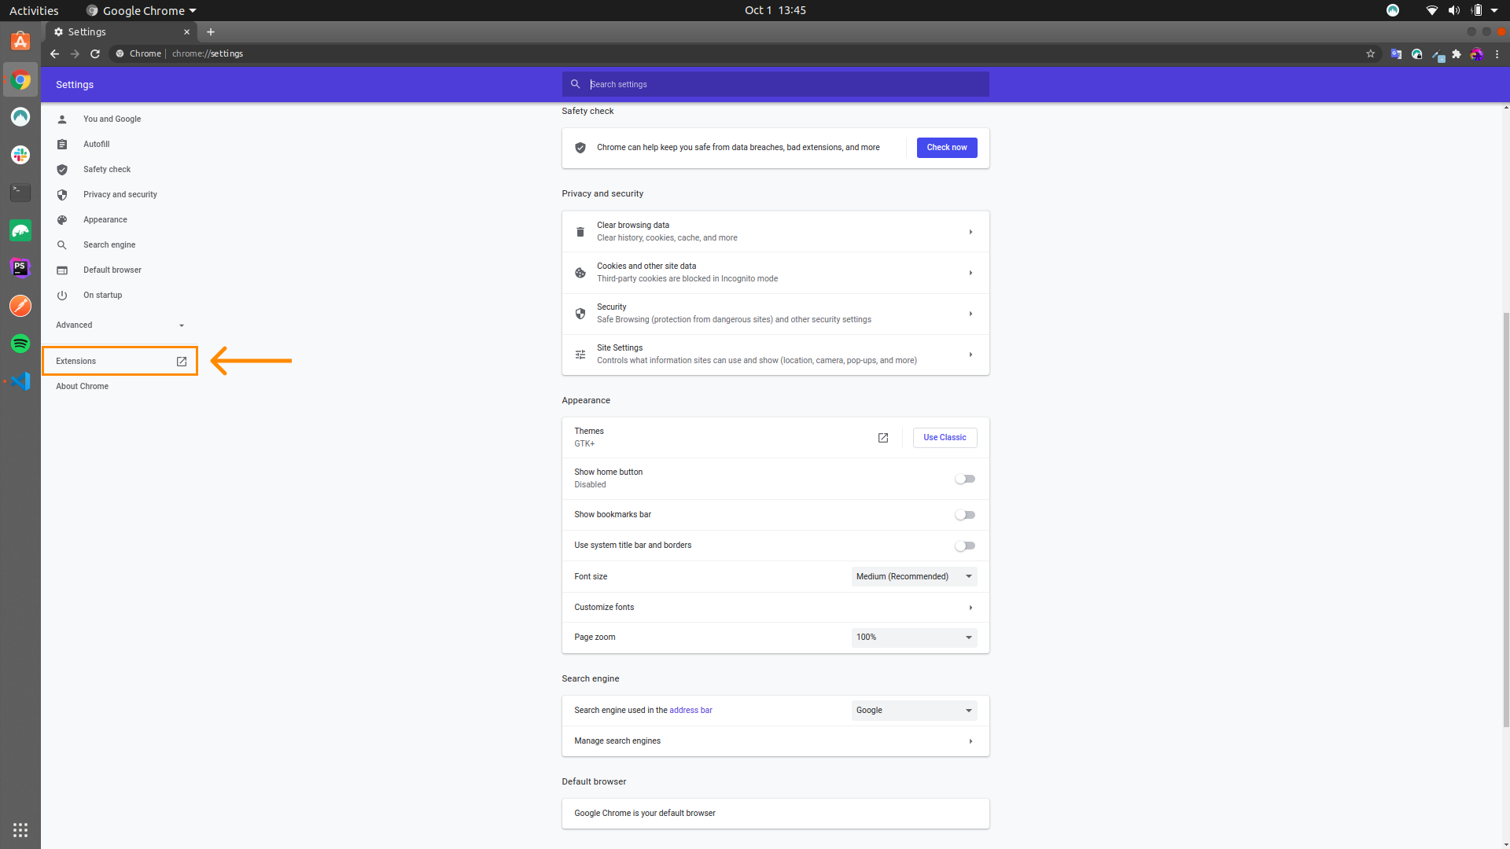Click the Extensions settings icon
Viewport: 1510px width, 849px height.
(x=182, y=361)
